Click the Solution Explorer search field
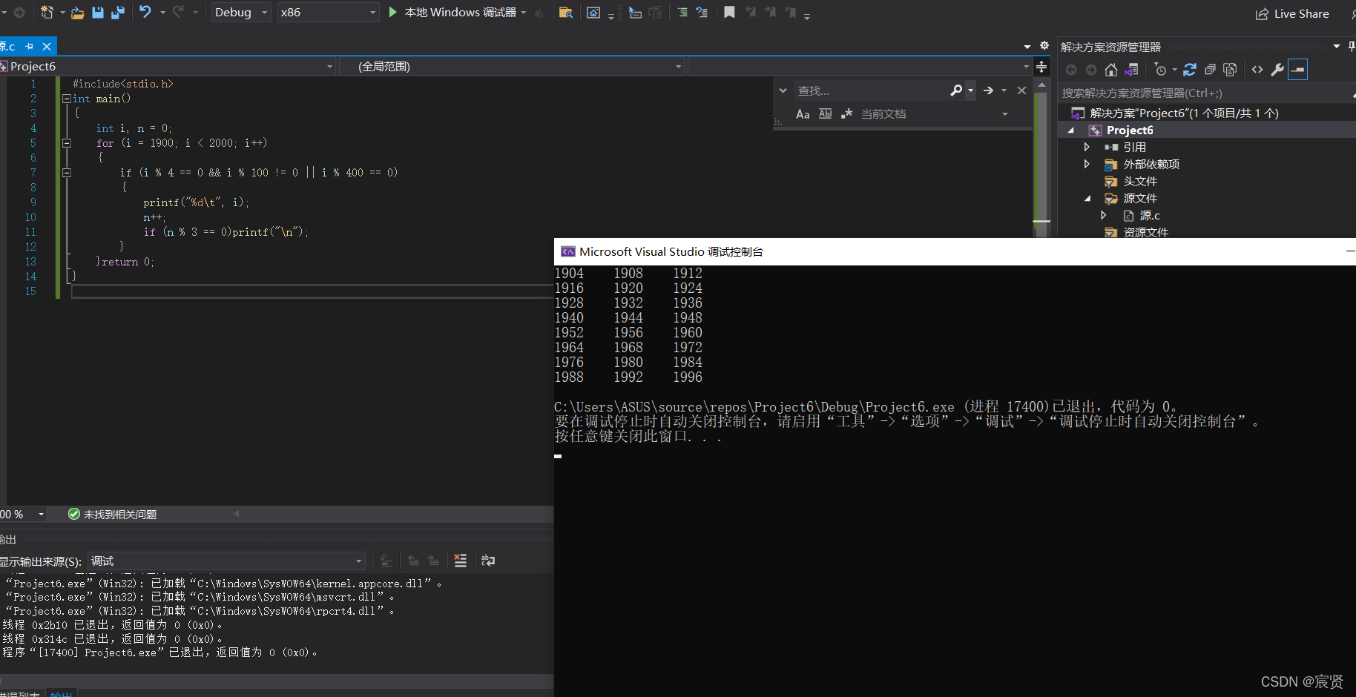Screen dimensions: 1356x697 tap(1206, 93)
